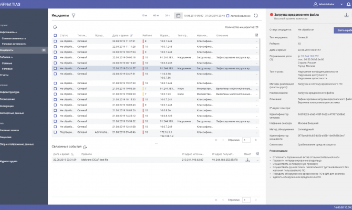Download packet for Malware EICAR test file event

click(247, 160)
